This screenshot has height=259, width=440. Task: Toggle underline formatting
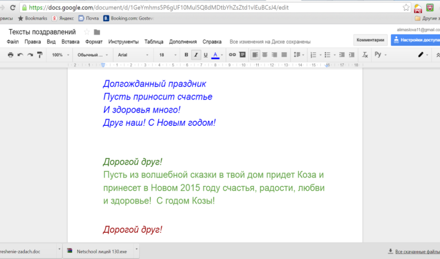tap(206, 55)
